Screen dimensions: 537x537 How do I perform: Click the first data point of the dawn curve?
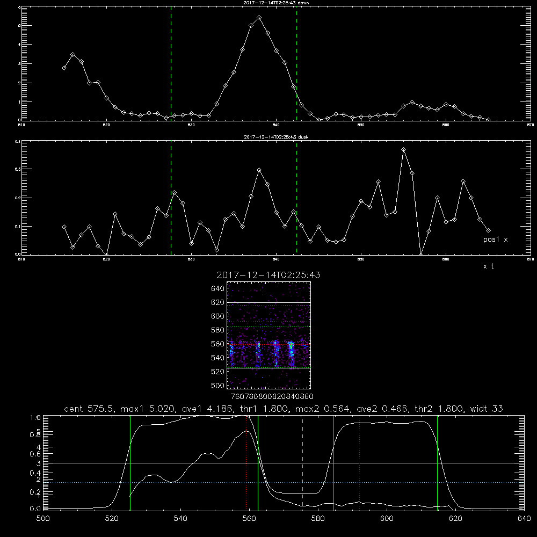click(x=64, y=68)
